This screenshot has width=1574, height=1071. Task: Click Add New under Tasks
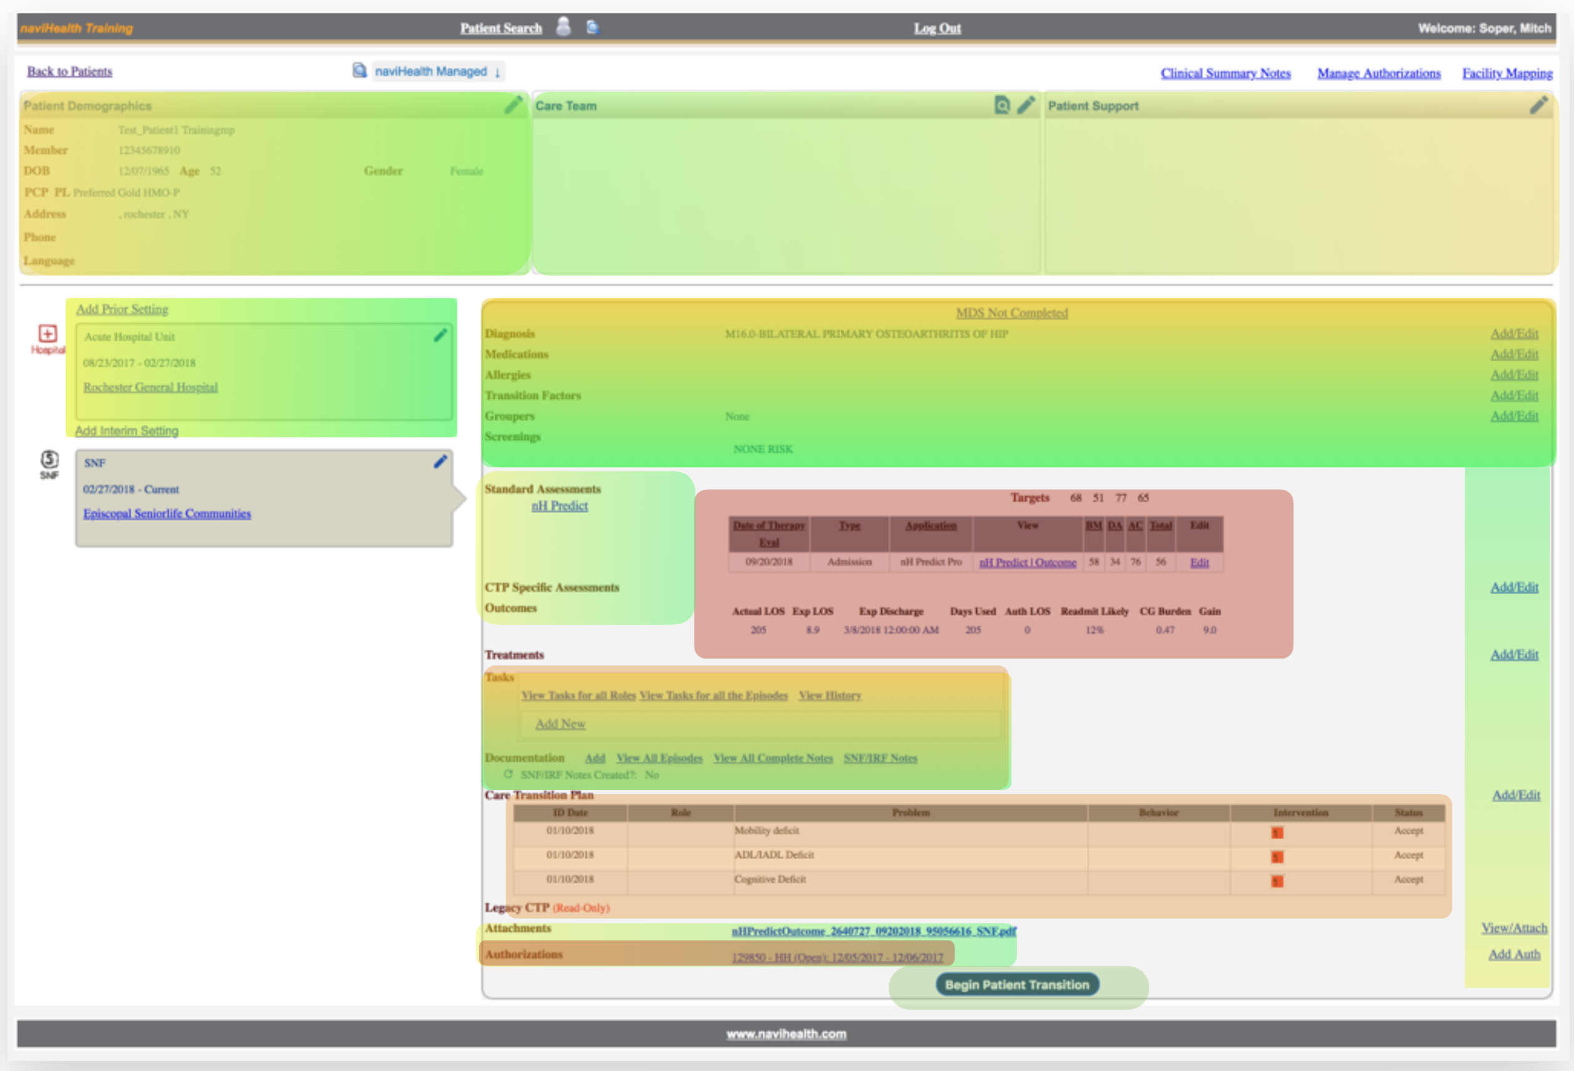click(560, 724)
